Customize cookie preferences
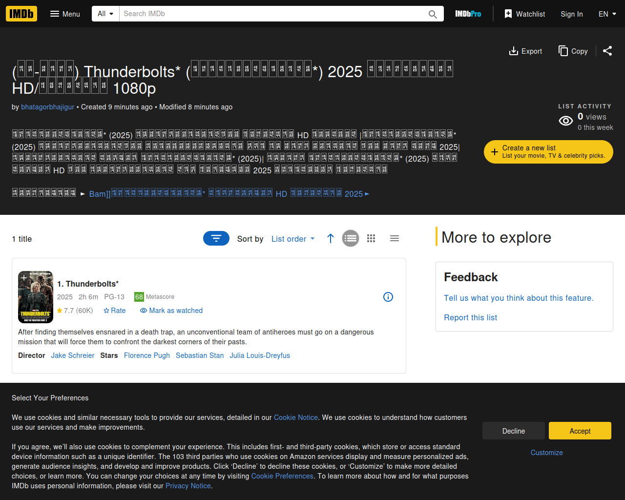The height and width of the screenshot is (500, 625). click(547, 453)
